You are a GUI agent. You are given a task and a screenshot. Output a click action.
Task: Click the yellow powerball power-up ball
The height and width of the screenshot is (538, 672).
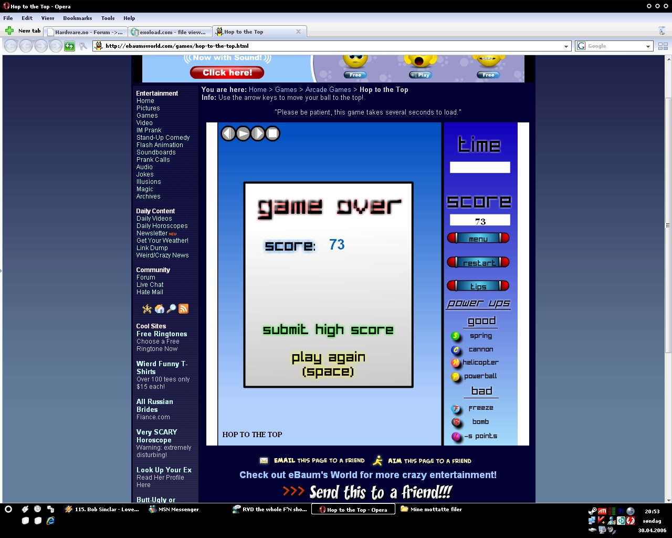pyautogui.click(x=456, y=377)
